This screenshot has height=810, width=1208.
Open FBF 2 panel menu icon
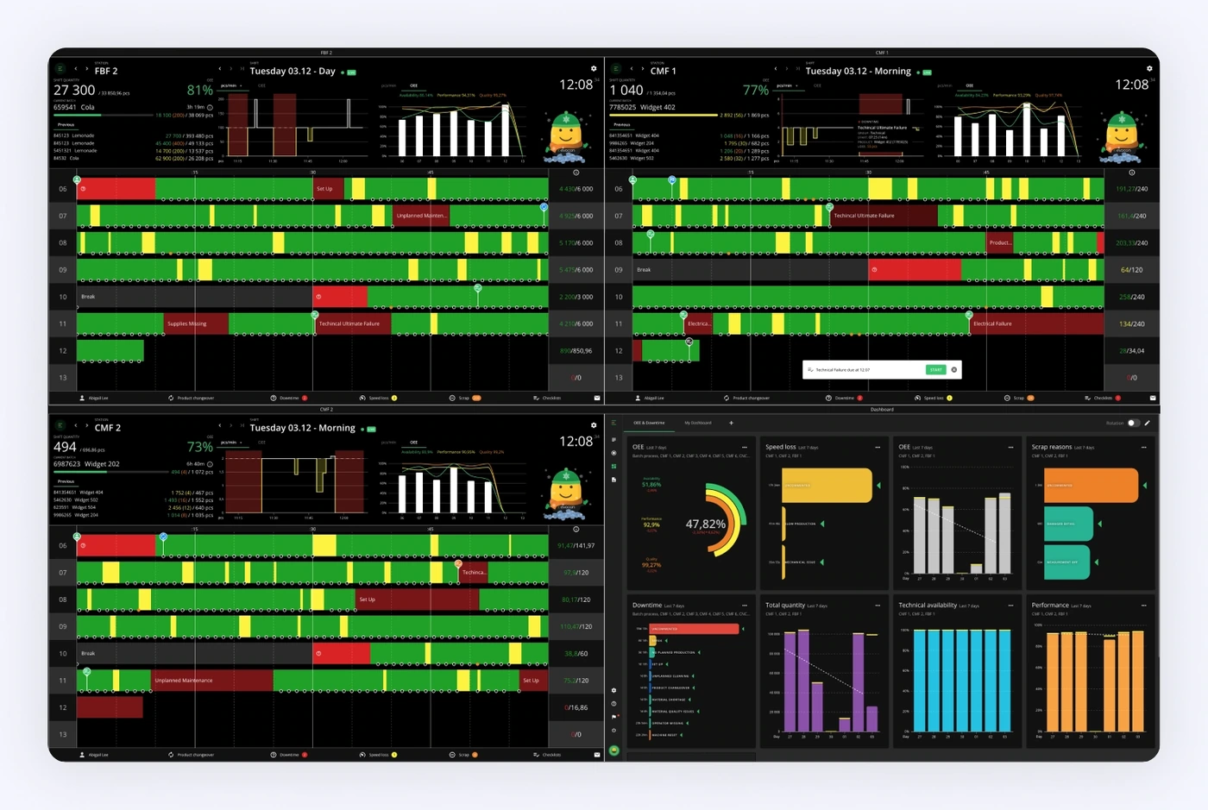(x=60, y=69)
